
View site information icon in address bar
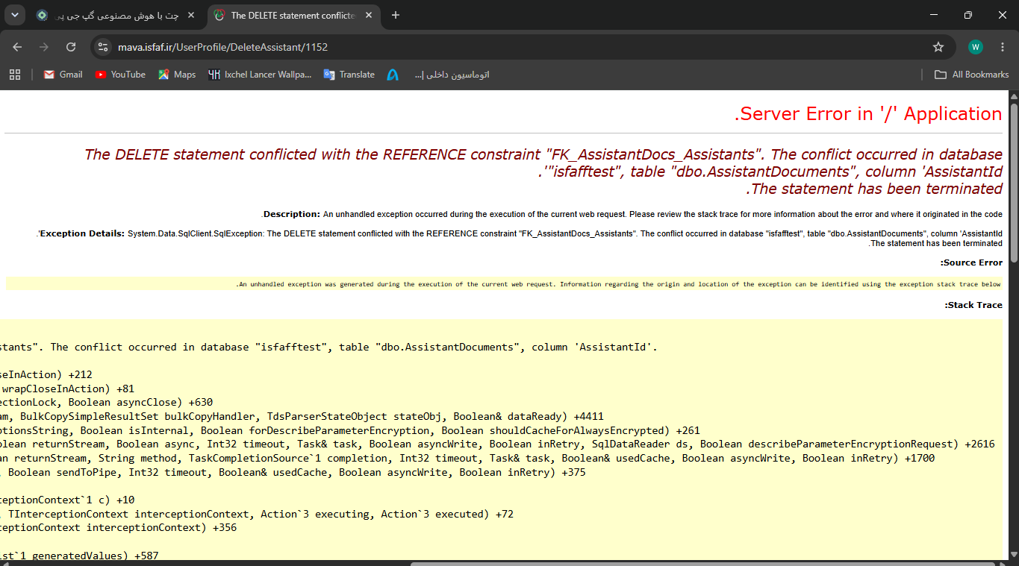tap(104, 47)
